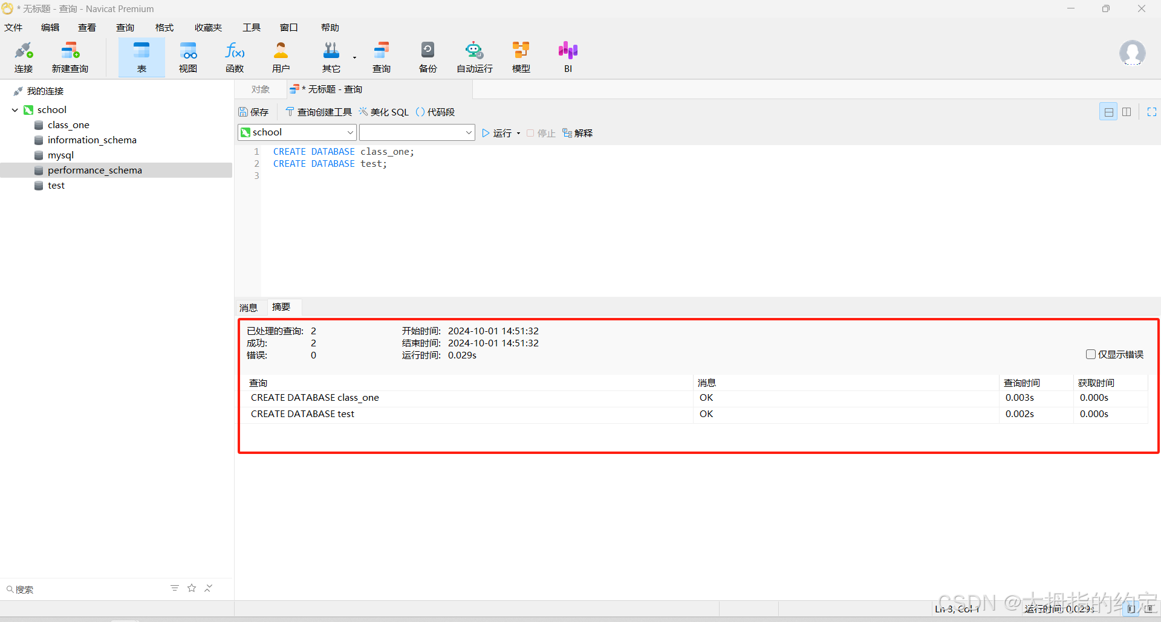Viewport: 1161px width, 622px height.
Task: Select the View (视图) toolbar icon
Action: [188, 57]
